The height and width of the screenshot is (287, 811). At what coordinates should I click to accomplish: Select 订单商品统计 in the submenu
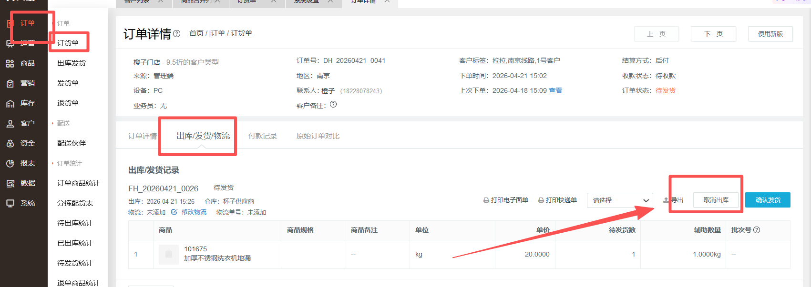click(x=79, y=183)
